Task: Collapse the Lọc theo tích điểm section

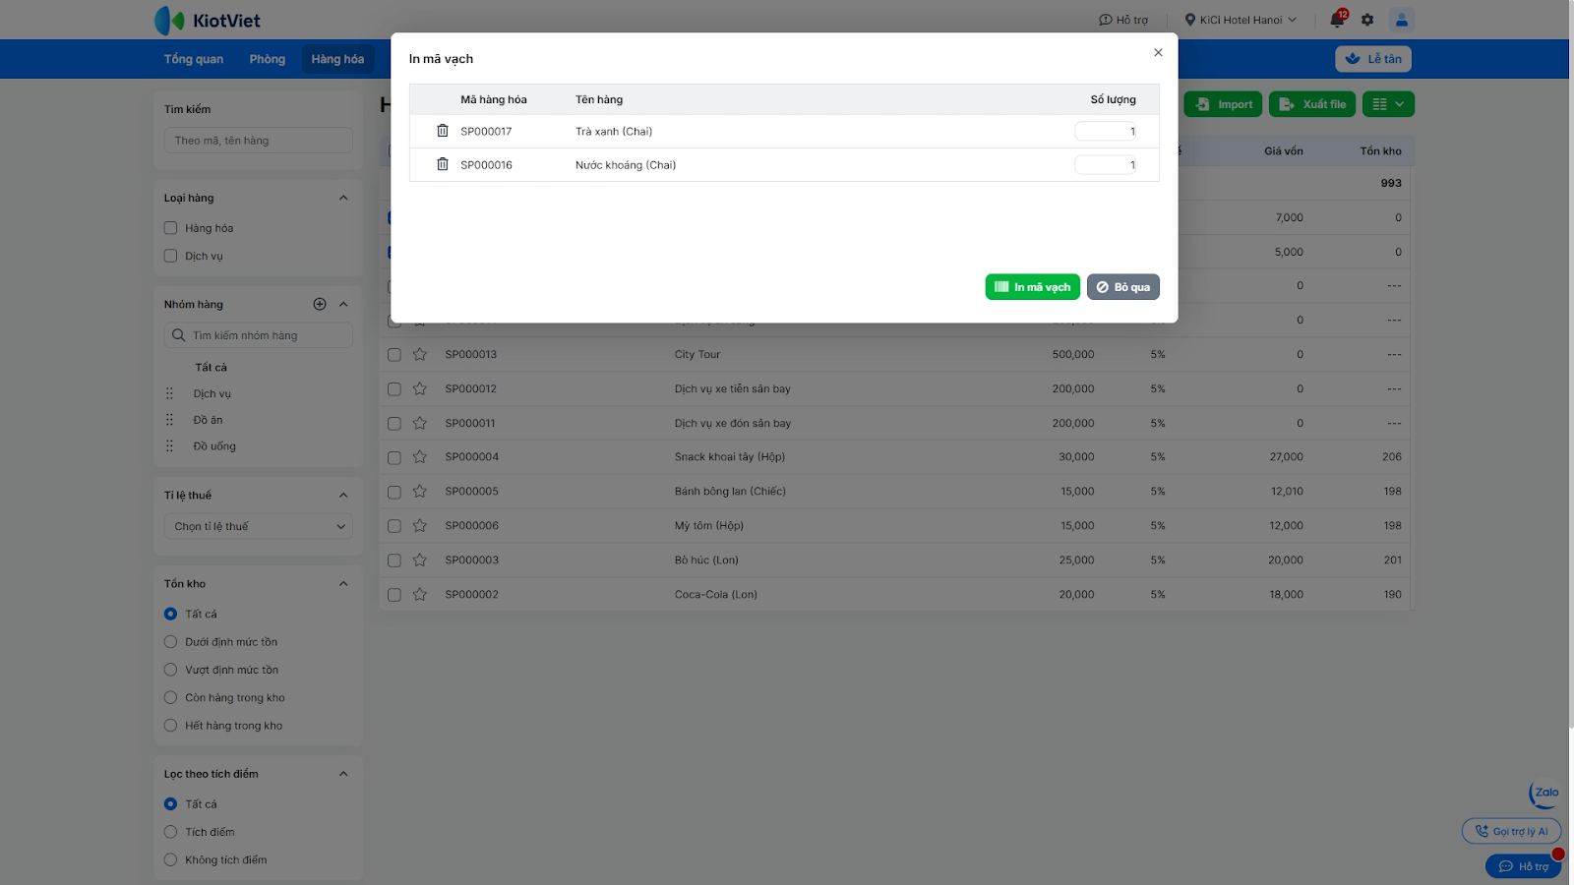Action: tap(343, 774)
